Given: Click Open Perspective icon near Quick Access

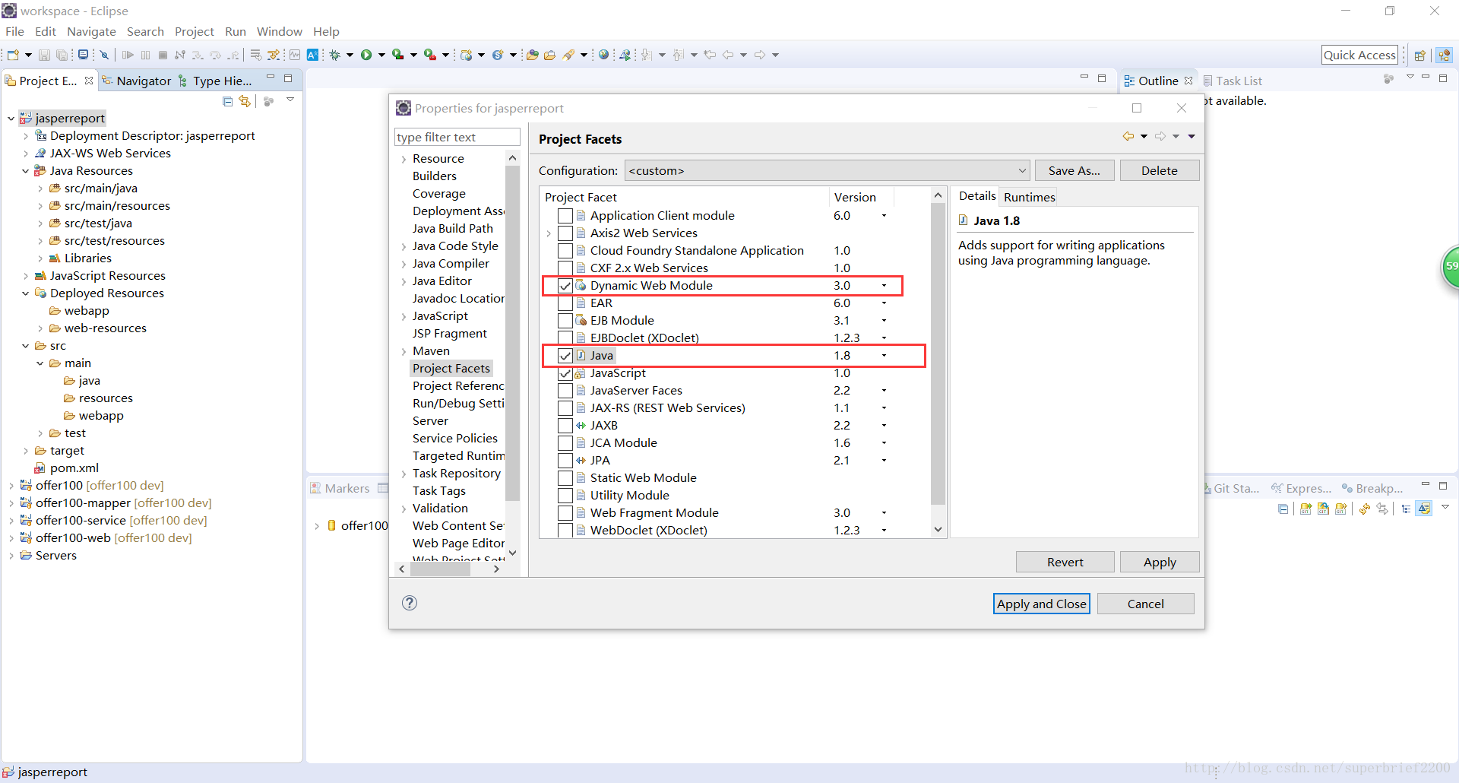Looking at the screenshot, I should (x=1419, y=55).
